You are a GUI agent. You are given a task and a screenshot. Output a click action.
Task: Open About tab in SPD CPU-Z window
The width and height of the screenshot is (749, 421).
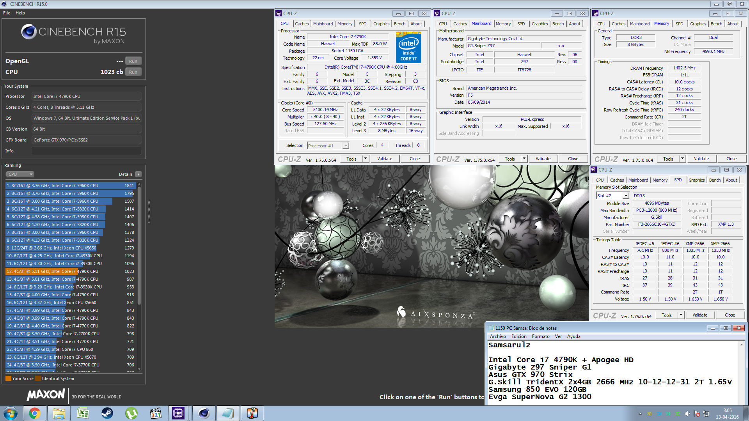tap(731, 180)
